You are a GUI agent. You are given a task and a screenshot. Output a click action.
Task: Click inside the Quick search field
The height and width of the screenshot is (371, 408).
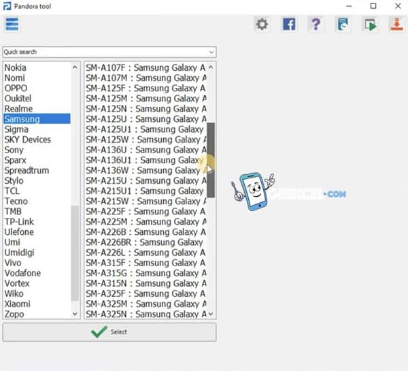click(x=105, y=52)
